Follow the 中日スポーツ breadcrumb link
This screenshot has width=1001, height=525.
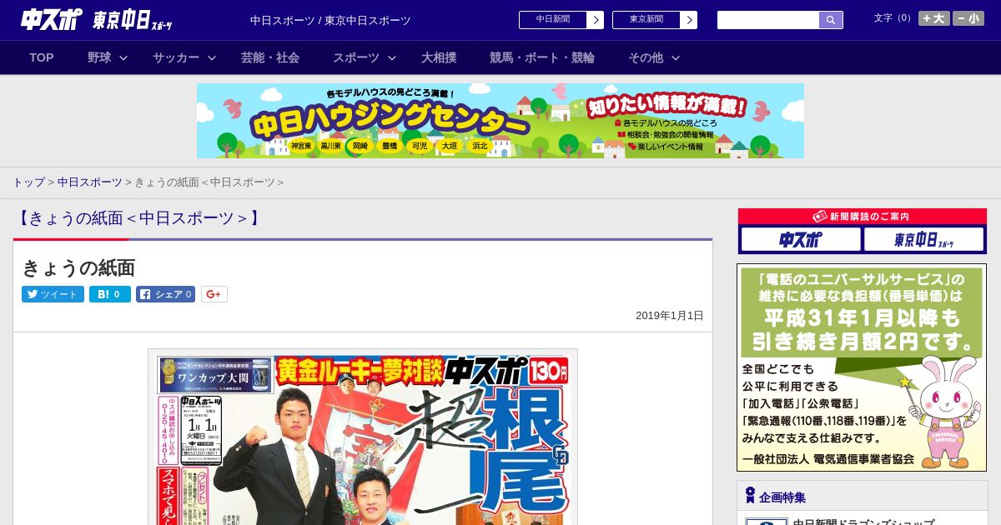coord(90,182)
